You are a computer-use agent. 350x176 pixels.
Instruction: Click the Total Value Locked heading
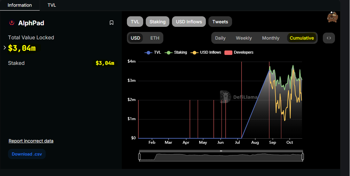click(x=31, y=37)
